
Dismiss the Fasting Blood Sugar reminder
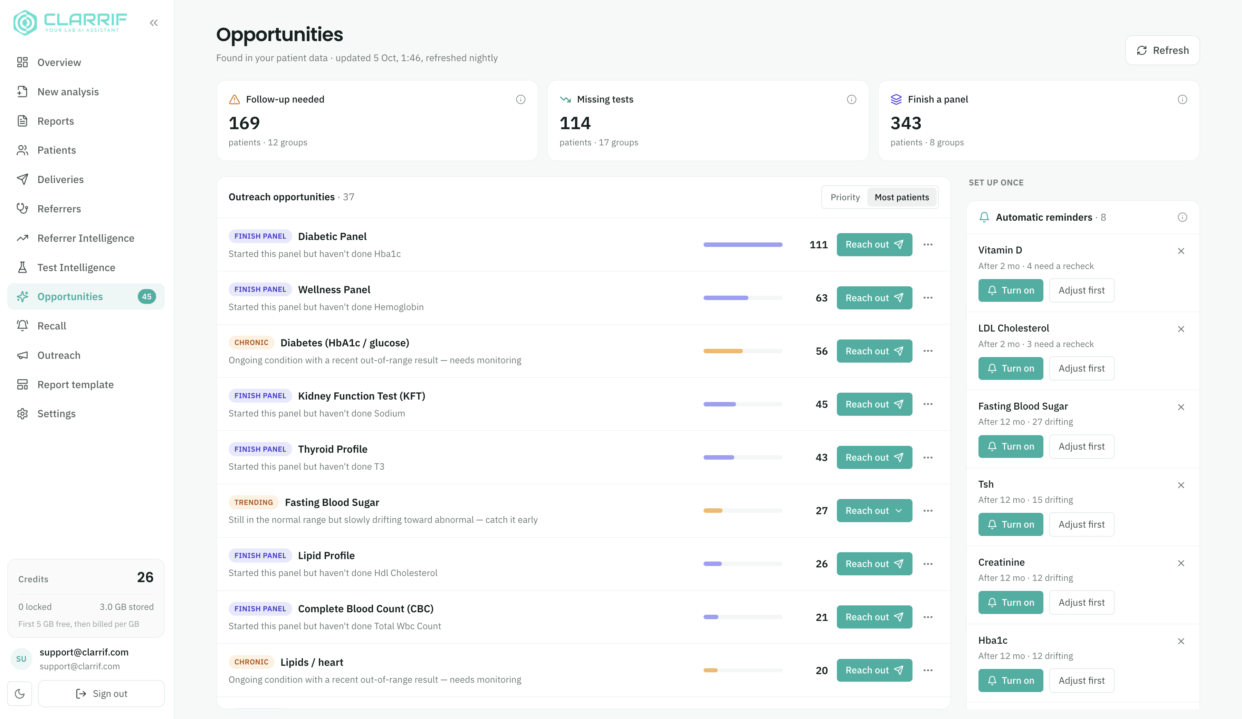pyautogui.click(x=1181, y=407)
